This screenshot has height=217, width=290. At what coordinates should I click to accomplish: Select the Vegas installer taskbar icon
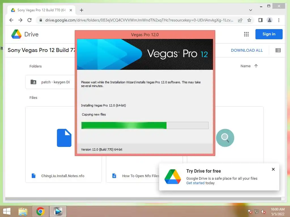58,211
